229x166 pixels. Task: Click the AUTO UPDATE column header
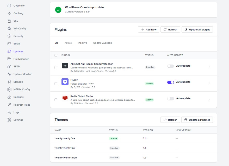[x=175, y=55]
